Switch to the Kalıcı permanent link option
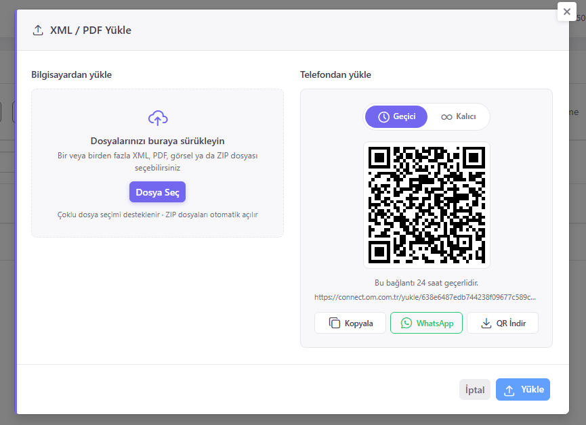586x425 pixels. [458, 116]
